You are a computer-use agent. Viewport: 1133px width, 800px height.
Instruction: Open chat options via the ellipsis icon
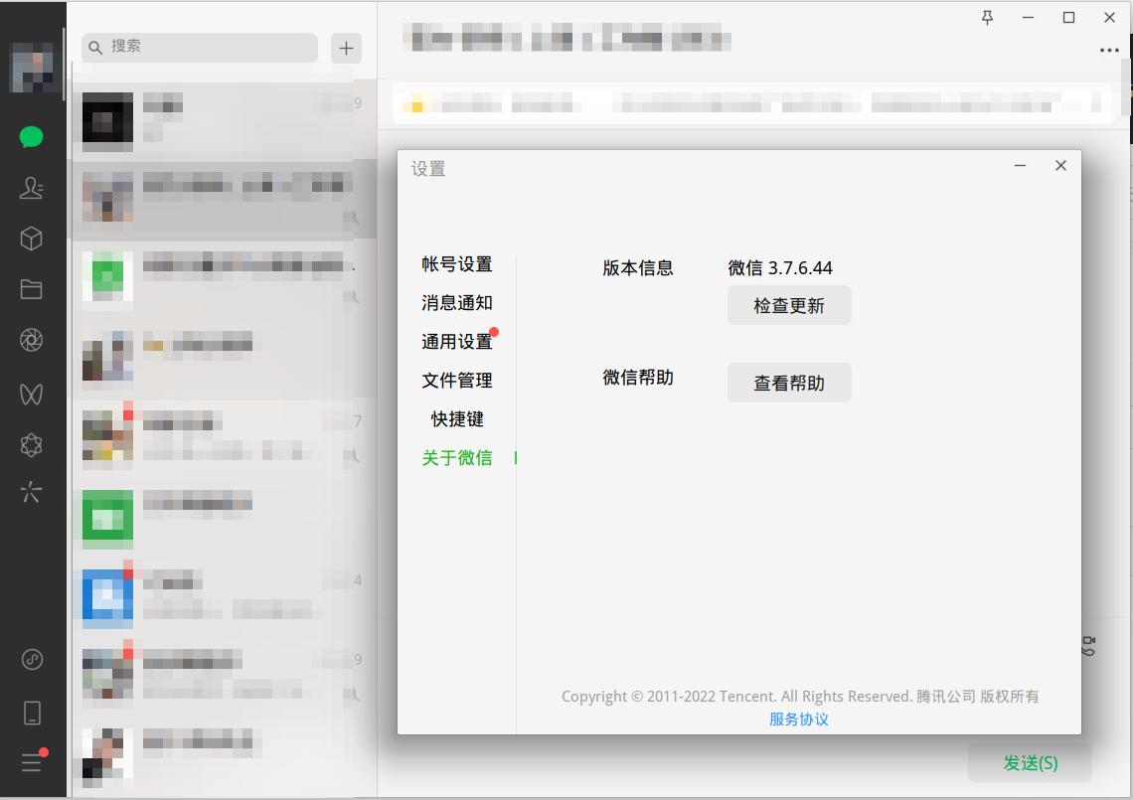tap(1110, 51)
